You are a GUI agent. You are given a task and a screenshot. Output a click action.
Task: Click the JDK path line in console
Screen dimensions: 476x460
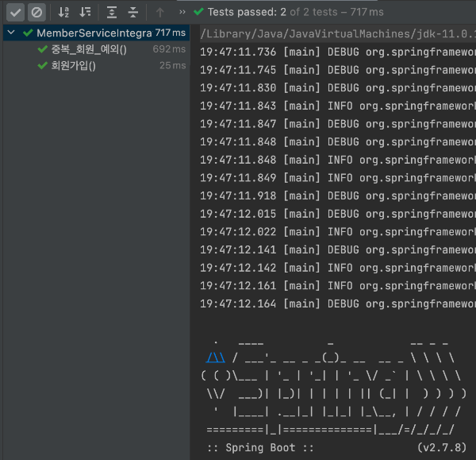[x=338, y=33]
